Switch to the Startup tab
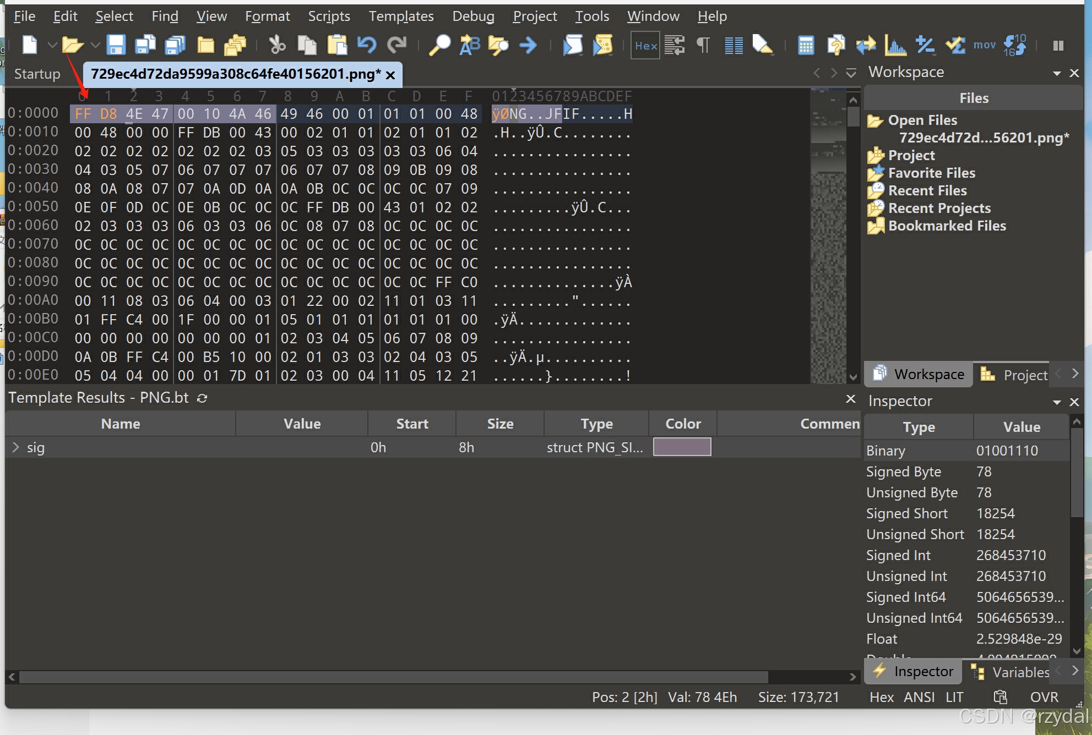1092x735 pixels. pos(37,74)
